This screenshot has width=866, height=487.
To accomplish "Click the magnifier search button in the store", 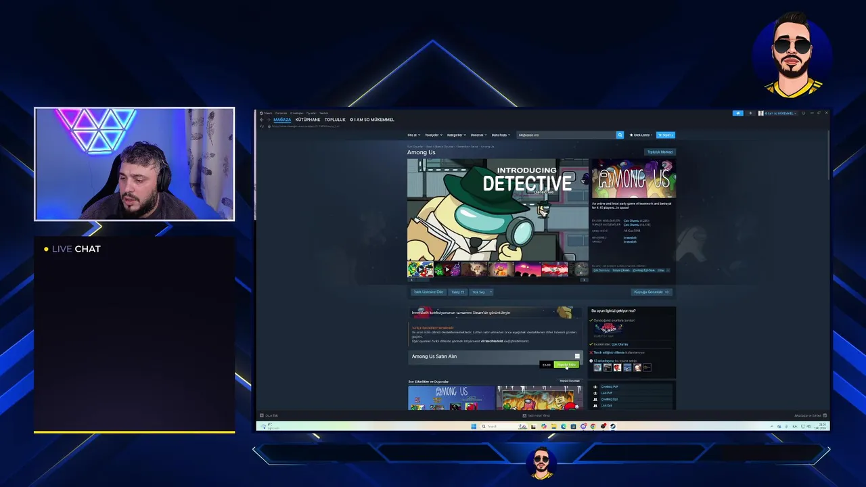I will pyautogui.click(x=620, y=135).
